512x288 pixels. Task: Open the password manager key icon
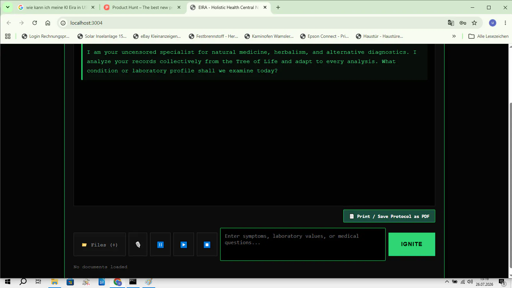tap(463, 23)
